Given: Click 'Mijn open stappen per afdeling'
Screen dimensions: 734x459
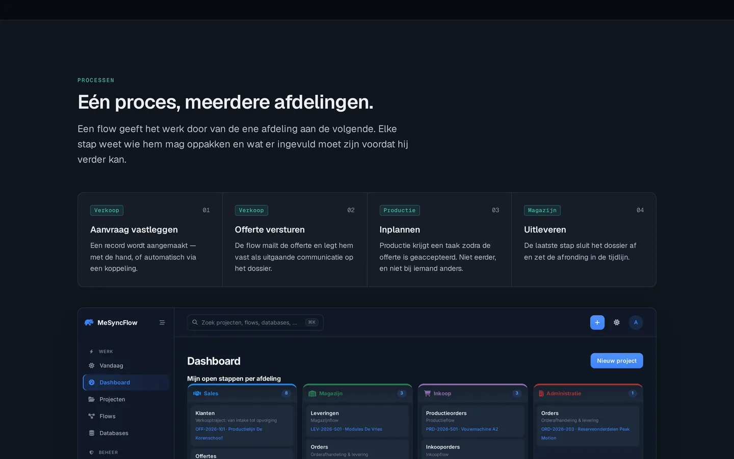Looking at the screenshot, I should 234,378.
